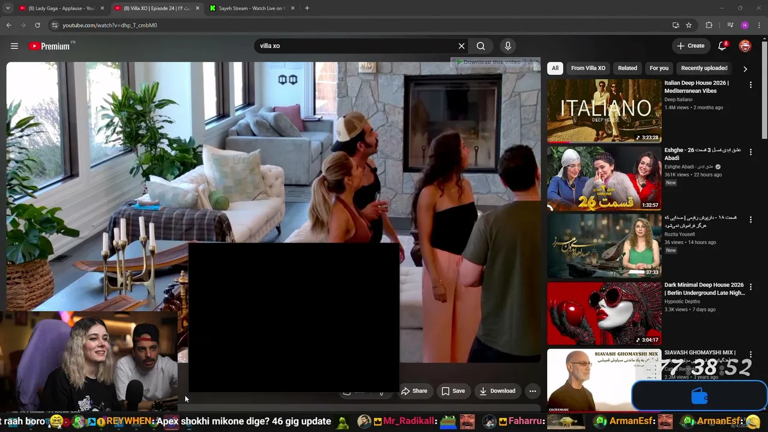
Task: Open Chrome profile avatar 'H'
Action: (745, 25)
